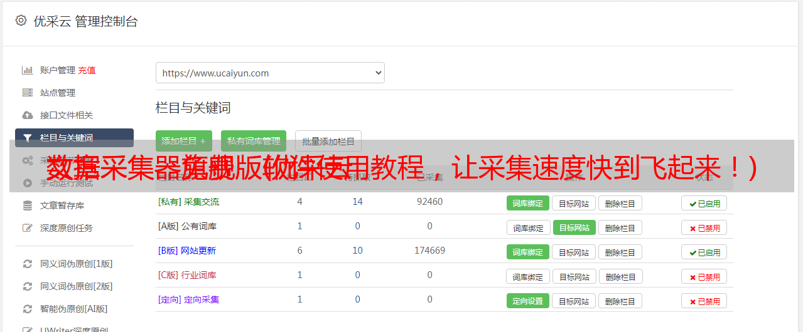Click the collected count 174669
This screenshot has height=332, width=803.
[429, 251]
